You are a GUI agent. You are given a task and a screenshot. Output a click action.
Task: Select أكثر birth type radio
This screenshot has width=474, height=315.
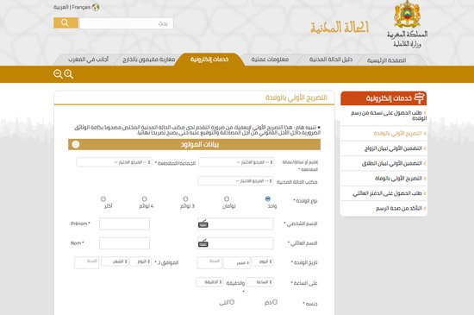click(103, 198)
